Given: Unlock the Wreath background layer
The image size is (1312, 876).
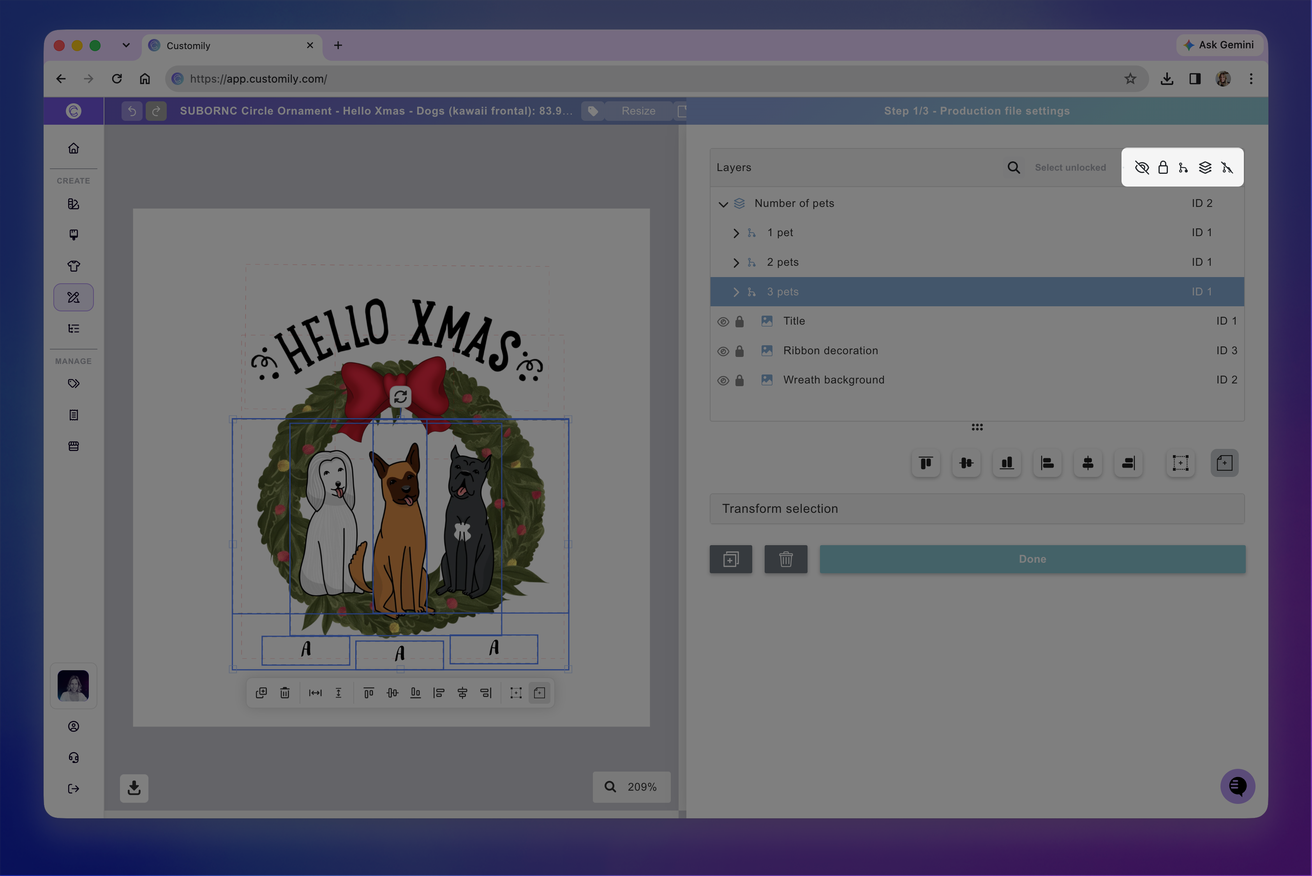Looking at the screenshot, I should (739, 380).
